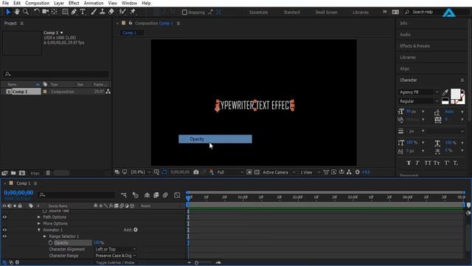This screenshot has width=472, height=266.
Task: Enable motion blur switch in timeline header
Action: [x=165, y=195]
